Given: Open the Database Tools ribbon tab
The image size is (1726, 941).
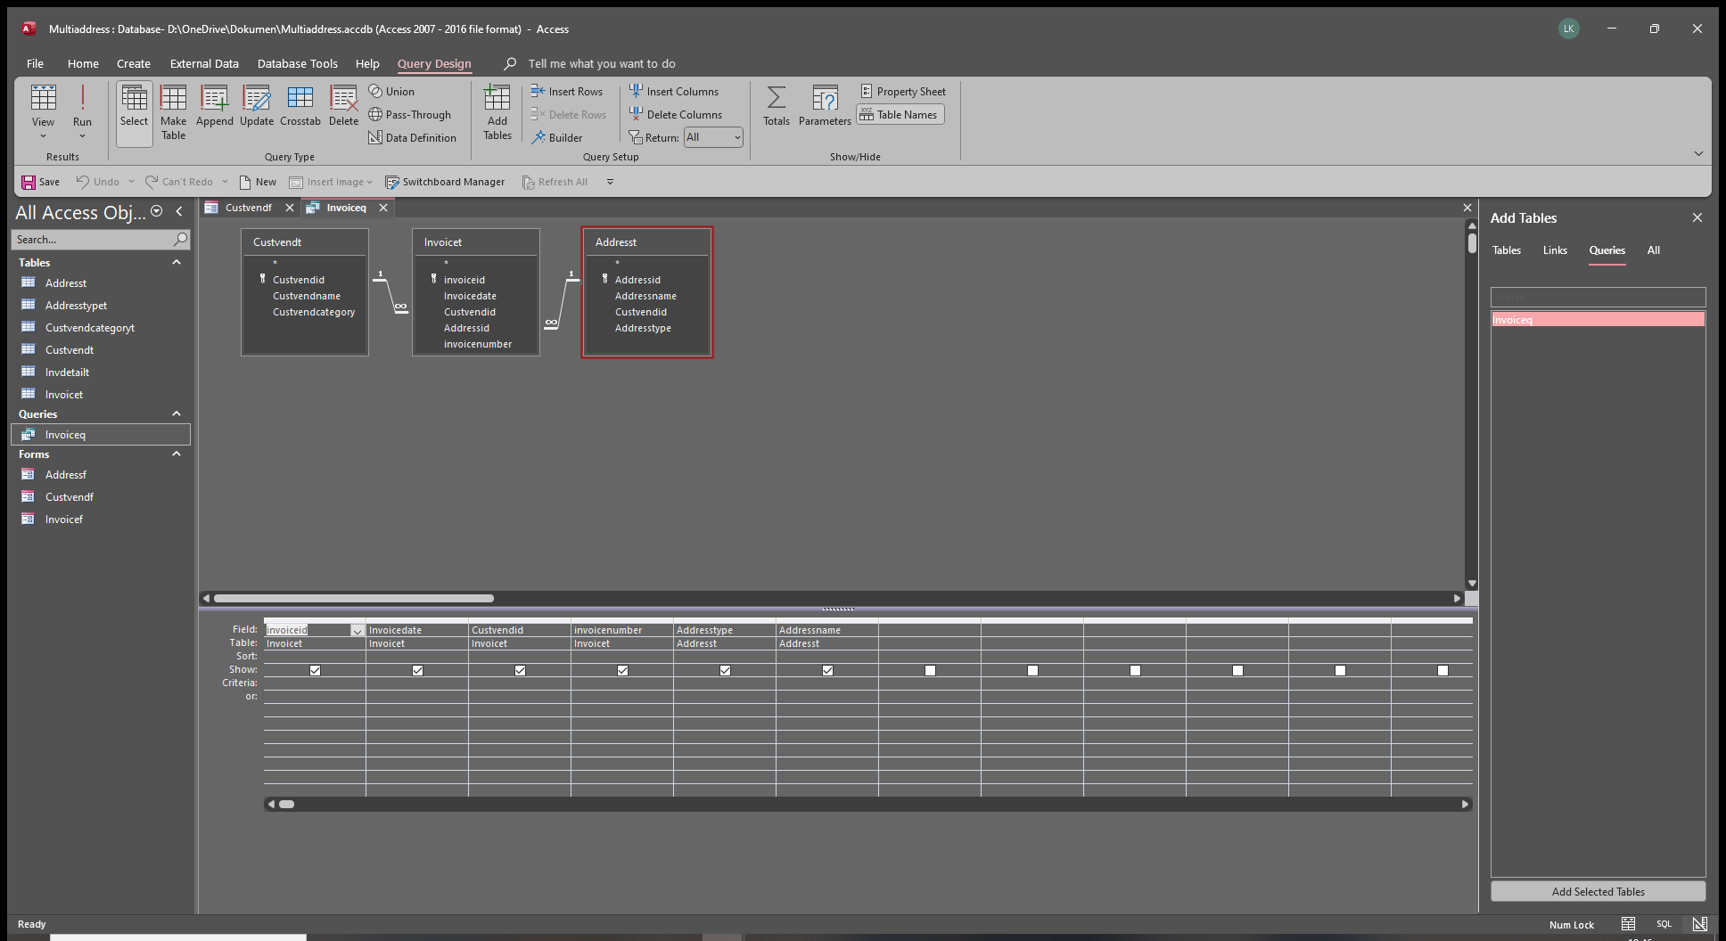Looking at the screenshot, I should tap(297, 64).
